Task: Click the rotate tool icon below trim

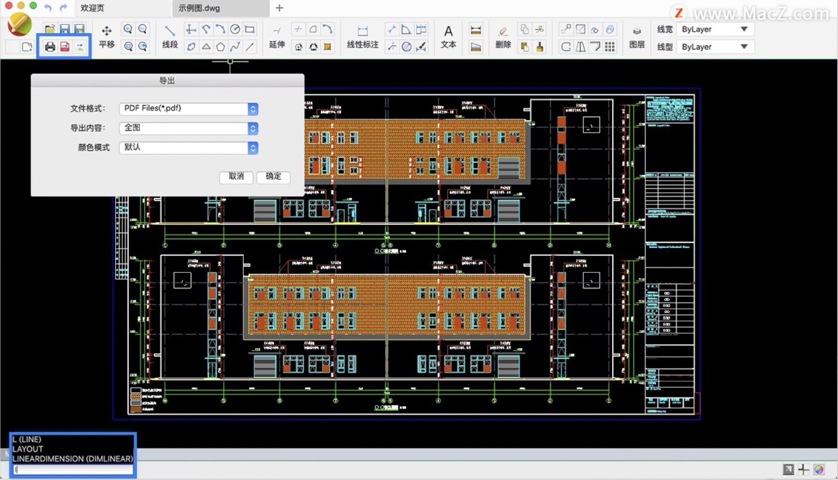Action: [x=298, y=46]
